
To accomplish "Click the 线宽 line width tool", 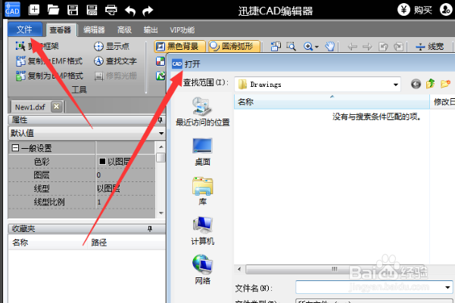I will click(429, 46).
